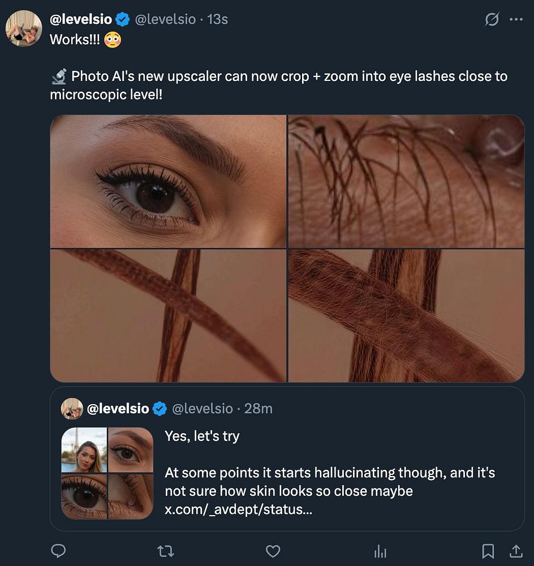Open the full eye close-up photo
This screenshot has height=566, width=534.
(x=168, y=181)
